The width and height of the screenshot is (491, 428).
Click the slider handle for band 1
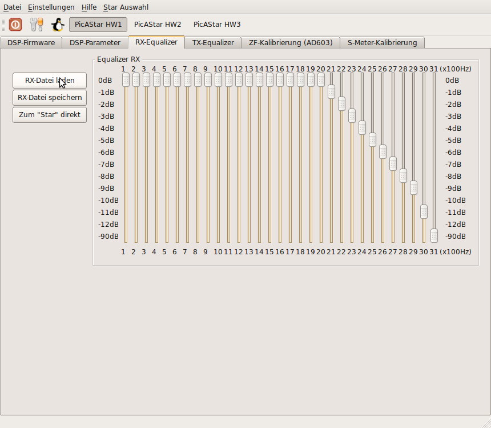coord(126,80)
